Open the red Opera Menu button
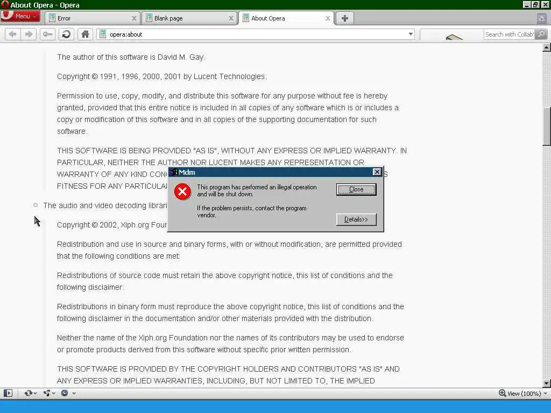This screenshot has width=551, height=413. (20, 16)
